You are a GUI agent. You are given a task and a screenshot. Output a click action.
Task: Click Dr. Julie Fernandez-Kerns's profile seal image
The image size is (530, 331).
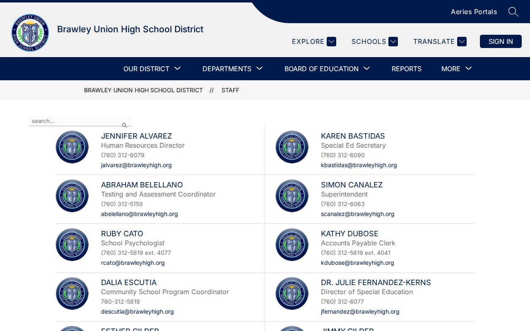tap(292, 293)
